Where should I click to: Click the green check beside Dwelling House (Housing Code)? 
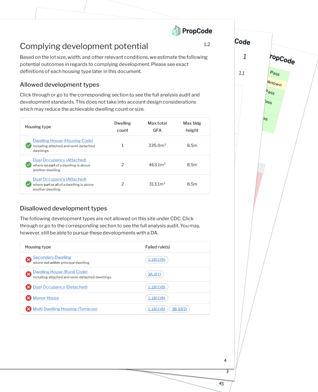pyautogui.click(x=28, y=145)
